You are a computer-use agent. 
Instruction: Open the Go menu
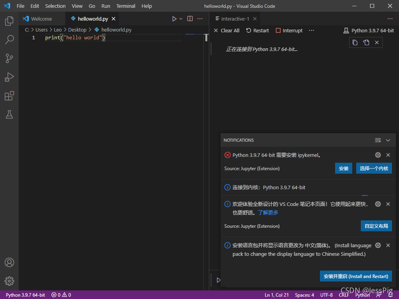[x=92, y=6]
